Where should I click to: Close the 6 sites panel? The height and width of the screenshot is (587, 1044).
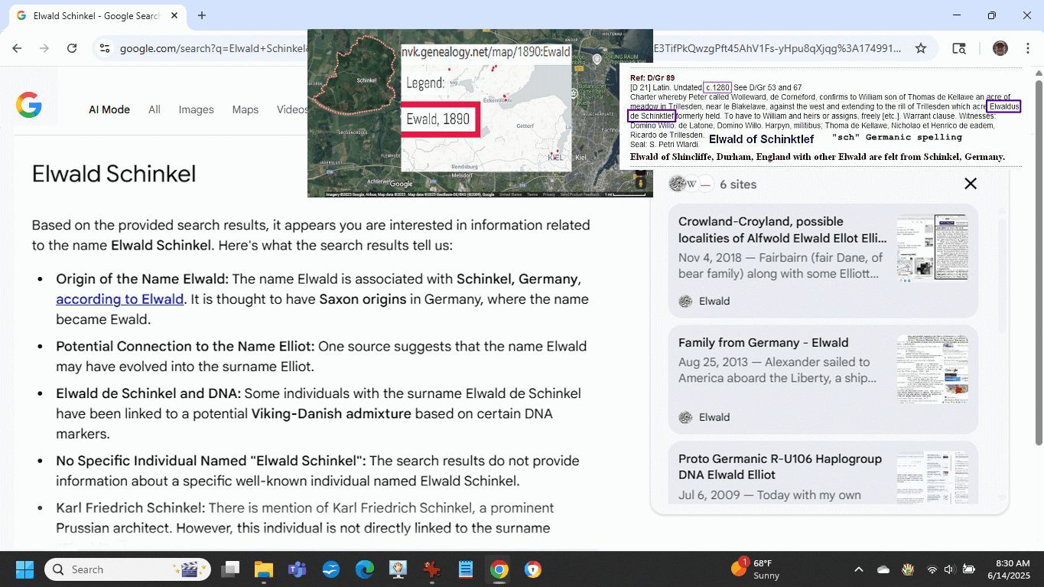(x=971, y=184)
